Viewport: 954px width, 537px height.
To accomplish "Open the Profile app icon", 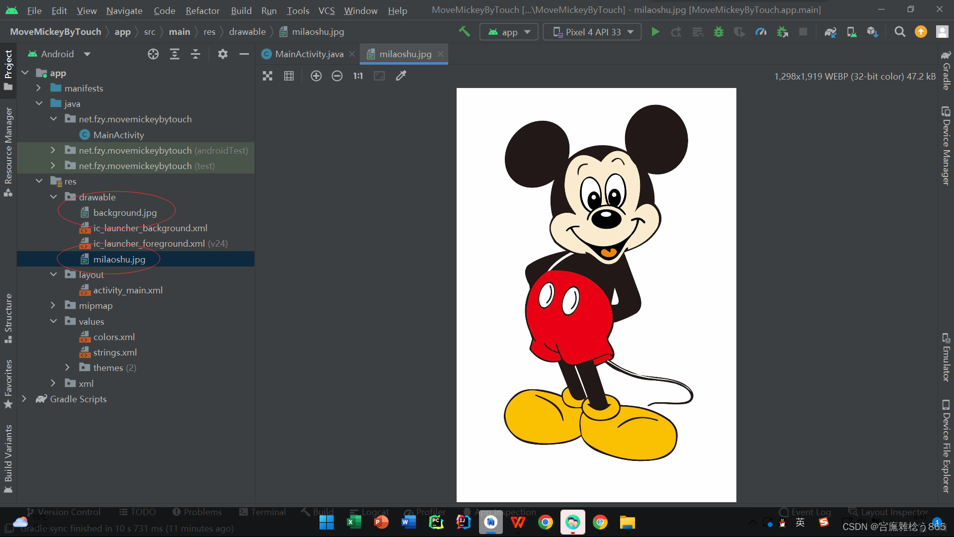I will tap(761, 32).
